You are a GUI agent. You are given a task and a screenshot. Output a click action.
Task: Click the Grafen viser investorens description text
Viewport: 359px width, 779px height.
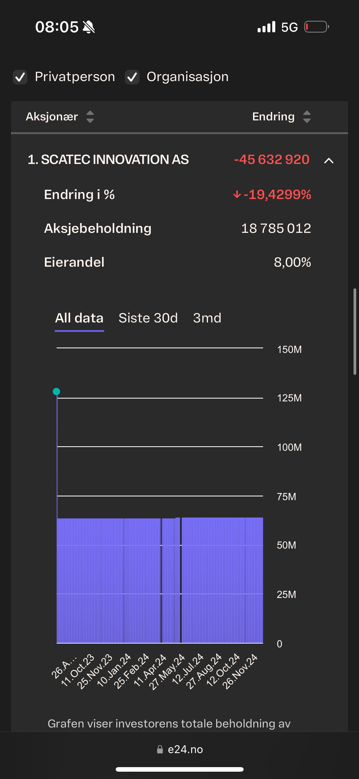tap(169, 724)
